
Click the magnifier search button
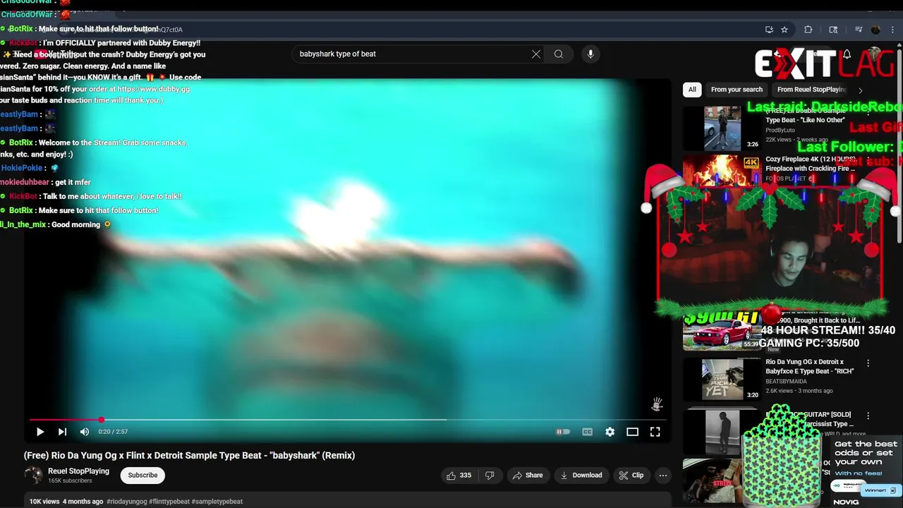pos(559,54)
